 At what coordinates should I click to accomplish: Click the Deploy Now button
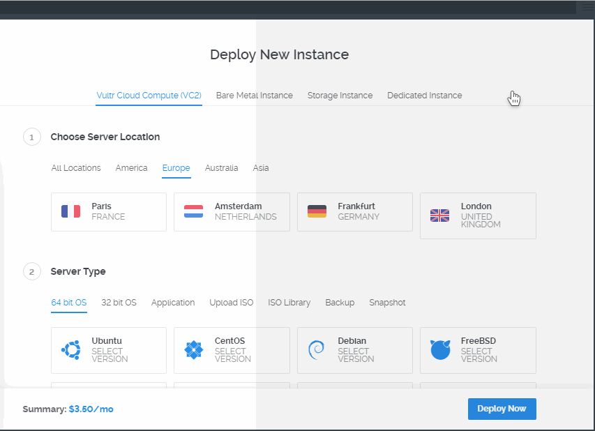(x=502, y=409)
